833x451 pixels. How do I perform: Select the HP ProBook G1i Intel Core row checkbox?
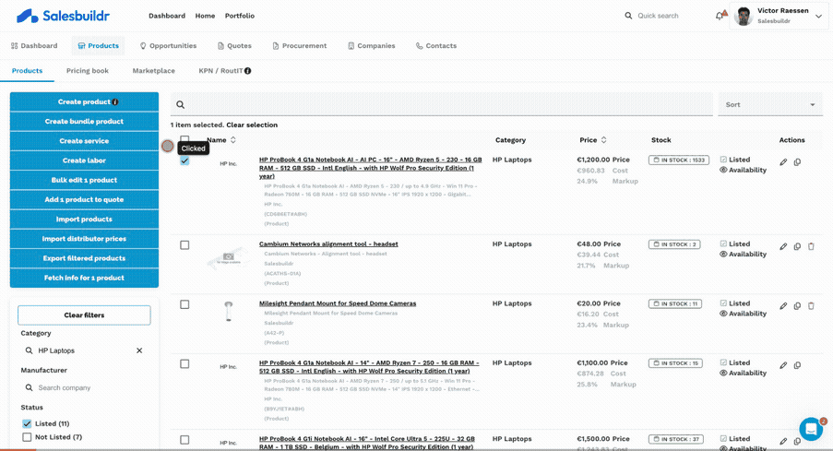pyautogui.click(x=184, y=440)
